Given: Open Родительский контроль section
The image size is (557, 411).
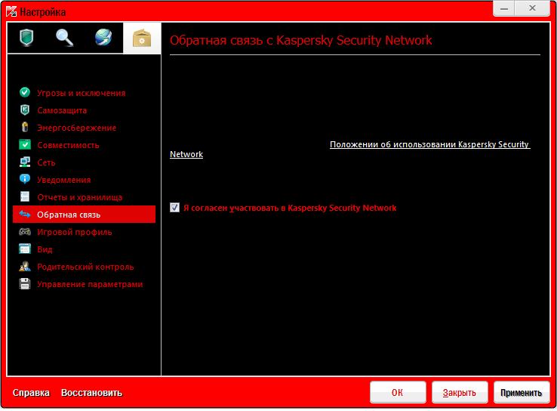Looking at the screenshot, I should [85, 267].
